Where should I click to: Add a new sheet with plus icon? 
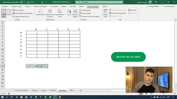(81, 90)
